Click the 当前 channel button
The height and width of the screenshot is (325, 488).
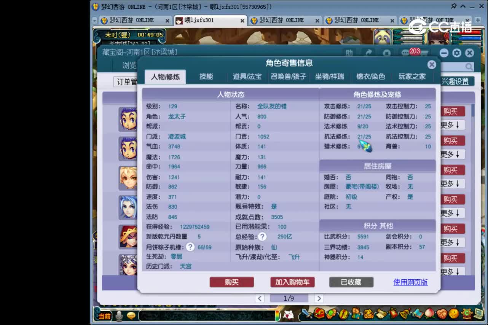[x=104, y=316]
